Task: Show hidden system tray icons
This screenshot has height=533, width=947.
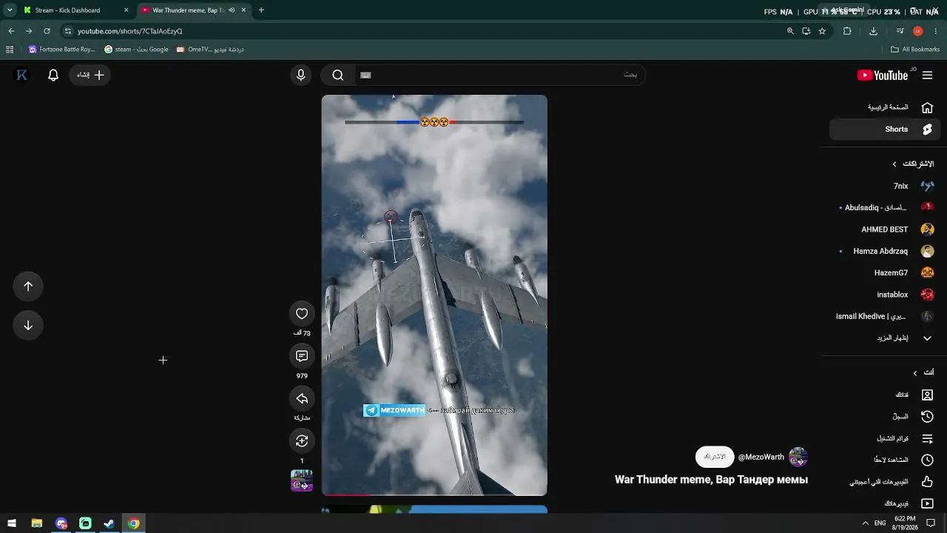Action: click(865, 523)
